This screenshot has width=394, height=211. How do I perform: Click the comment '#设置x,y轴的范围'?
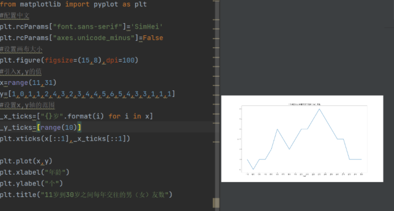click(27, 105)
